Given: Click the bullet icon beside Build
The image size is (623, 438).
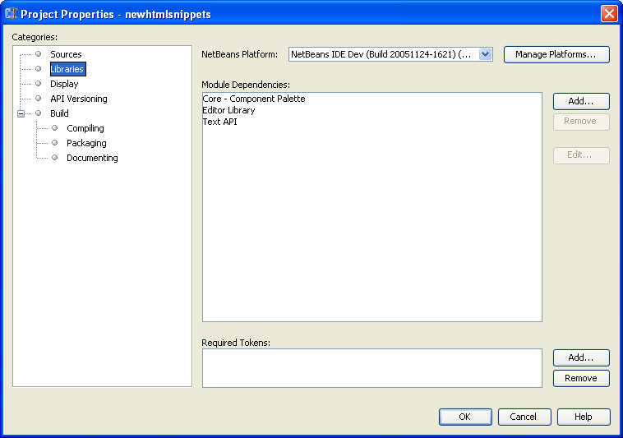Looking at the screenshot, I should point(39,113).
